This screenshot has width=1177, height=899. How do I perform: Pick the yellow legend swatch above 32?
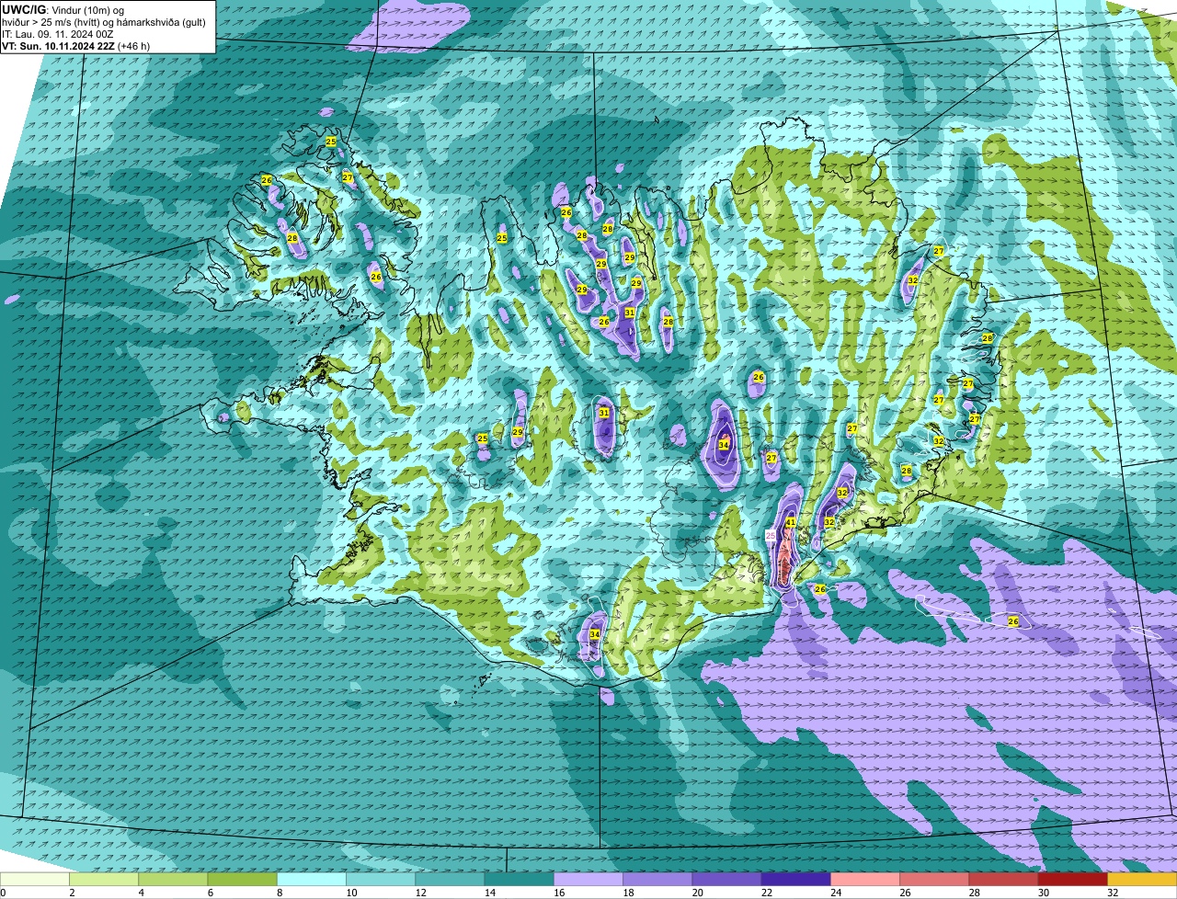[x=1142, y=879]
